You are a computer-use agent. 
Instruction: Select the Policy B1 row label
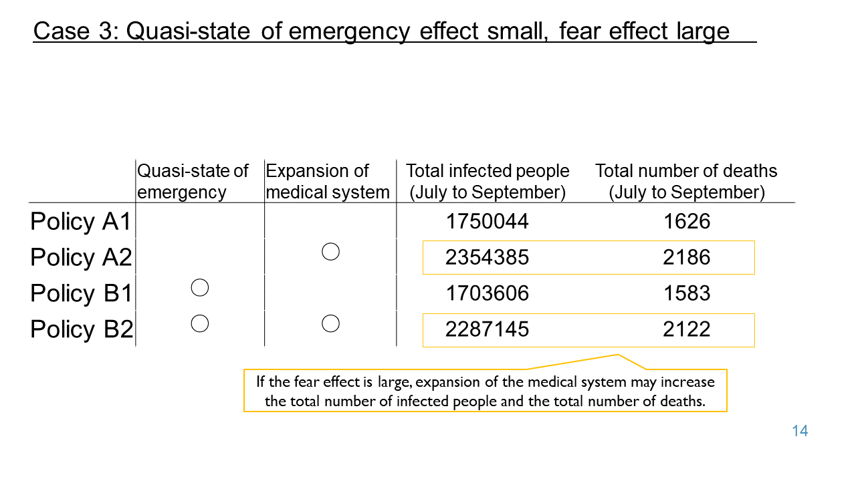81,294
